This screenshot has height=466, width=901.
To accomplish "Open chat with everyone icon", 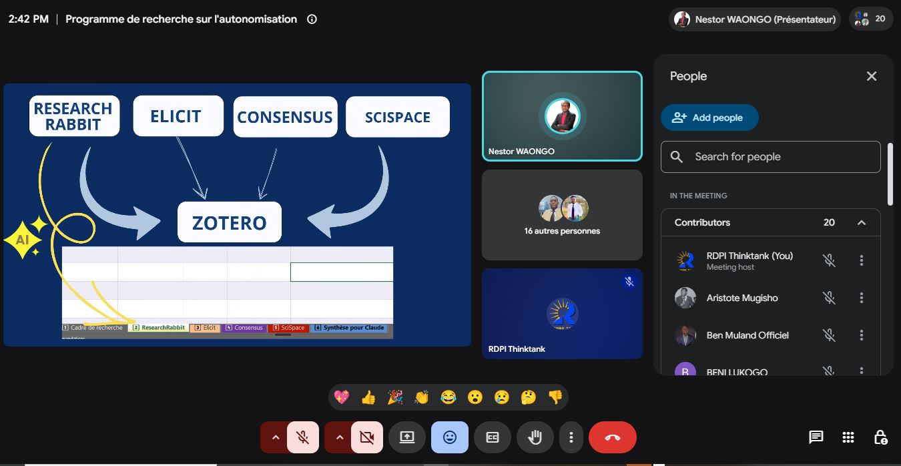I will pos(816,437).
